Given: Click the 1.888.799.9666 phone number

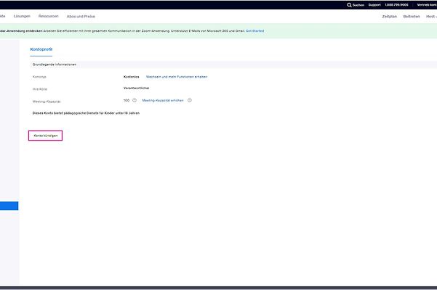Looking at the screenshot, I should [397, 4].
